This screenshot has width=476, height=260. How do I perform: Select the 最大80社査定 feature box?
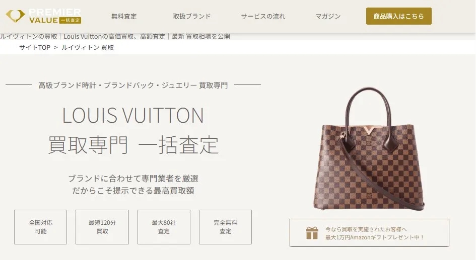pos(164,227)
